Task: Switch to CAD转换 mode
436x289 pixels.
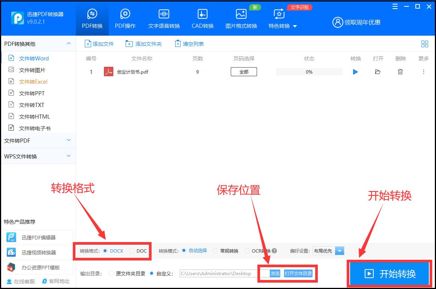Action: pos(202,18)
